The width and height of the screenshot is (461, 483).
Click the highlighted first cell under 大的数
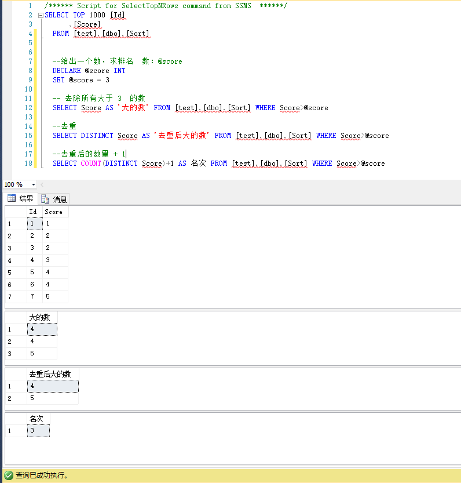pyautogui.click(x=42, y=329)
